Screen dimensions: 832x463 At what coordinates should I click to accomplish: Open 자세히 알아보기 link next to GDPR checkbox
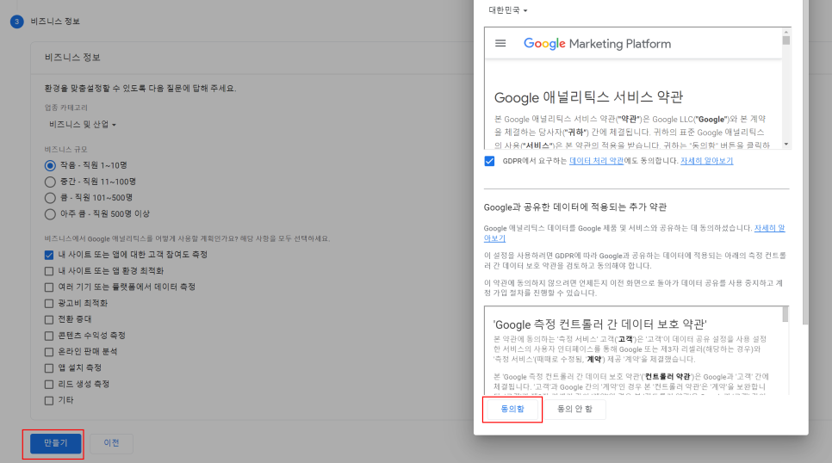tap(707, 161)
